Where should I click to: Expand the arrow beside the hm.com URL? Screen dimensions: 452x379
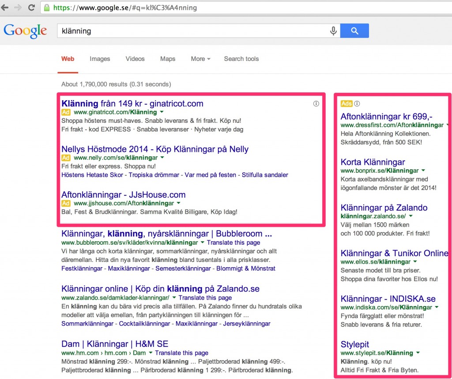click(x=151, y=353)
